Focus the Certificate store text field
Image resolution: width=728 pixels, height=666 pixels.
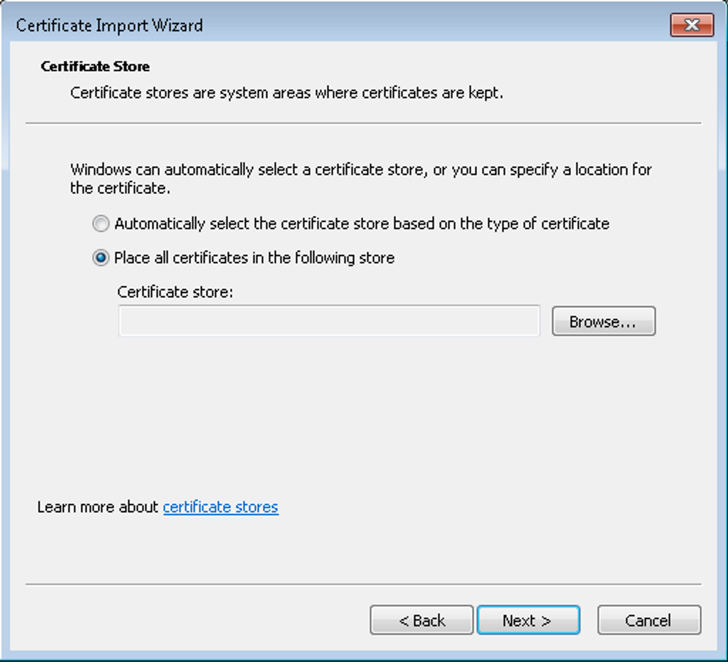tap(329, 321)
